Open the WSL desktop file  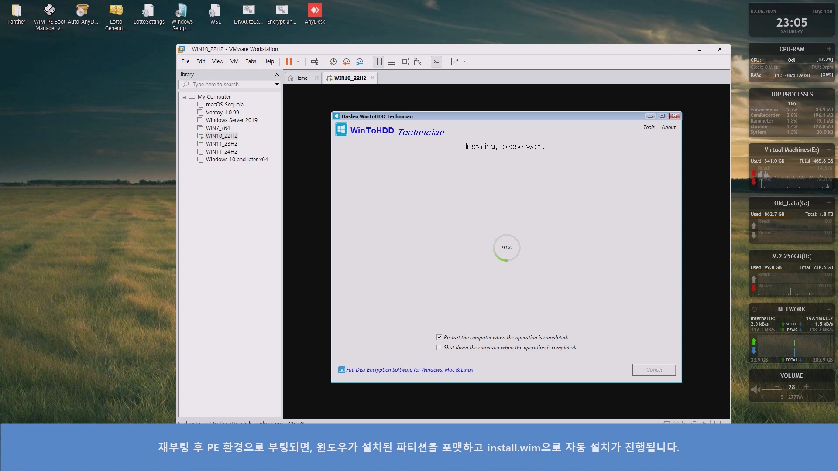tap(215, 14)
